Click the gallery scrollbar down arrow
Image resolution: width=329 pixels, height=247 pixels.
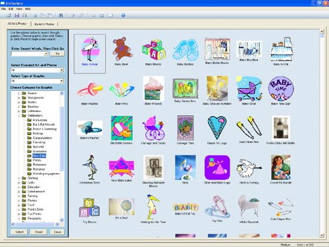[322, 235]
